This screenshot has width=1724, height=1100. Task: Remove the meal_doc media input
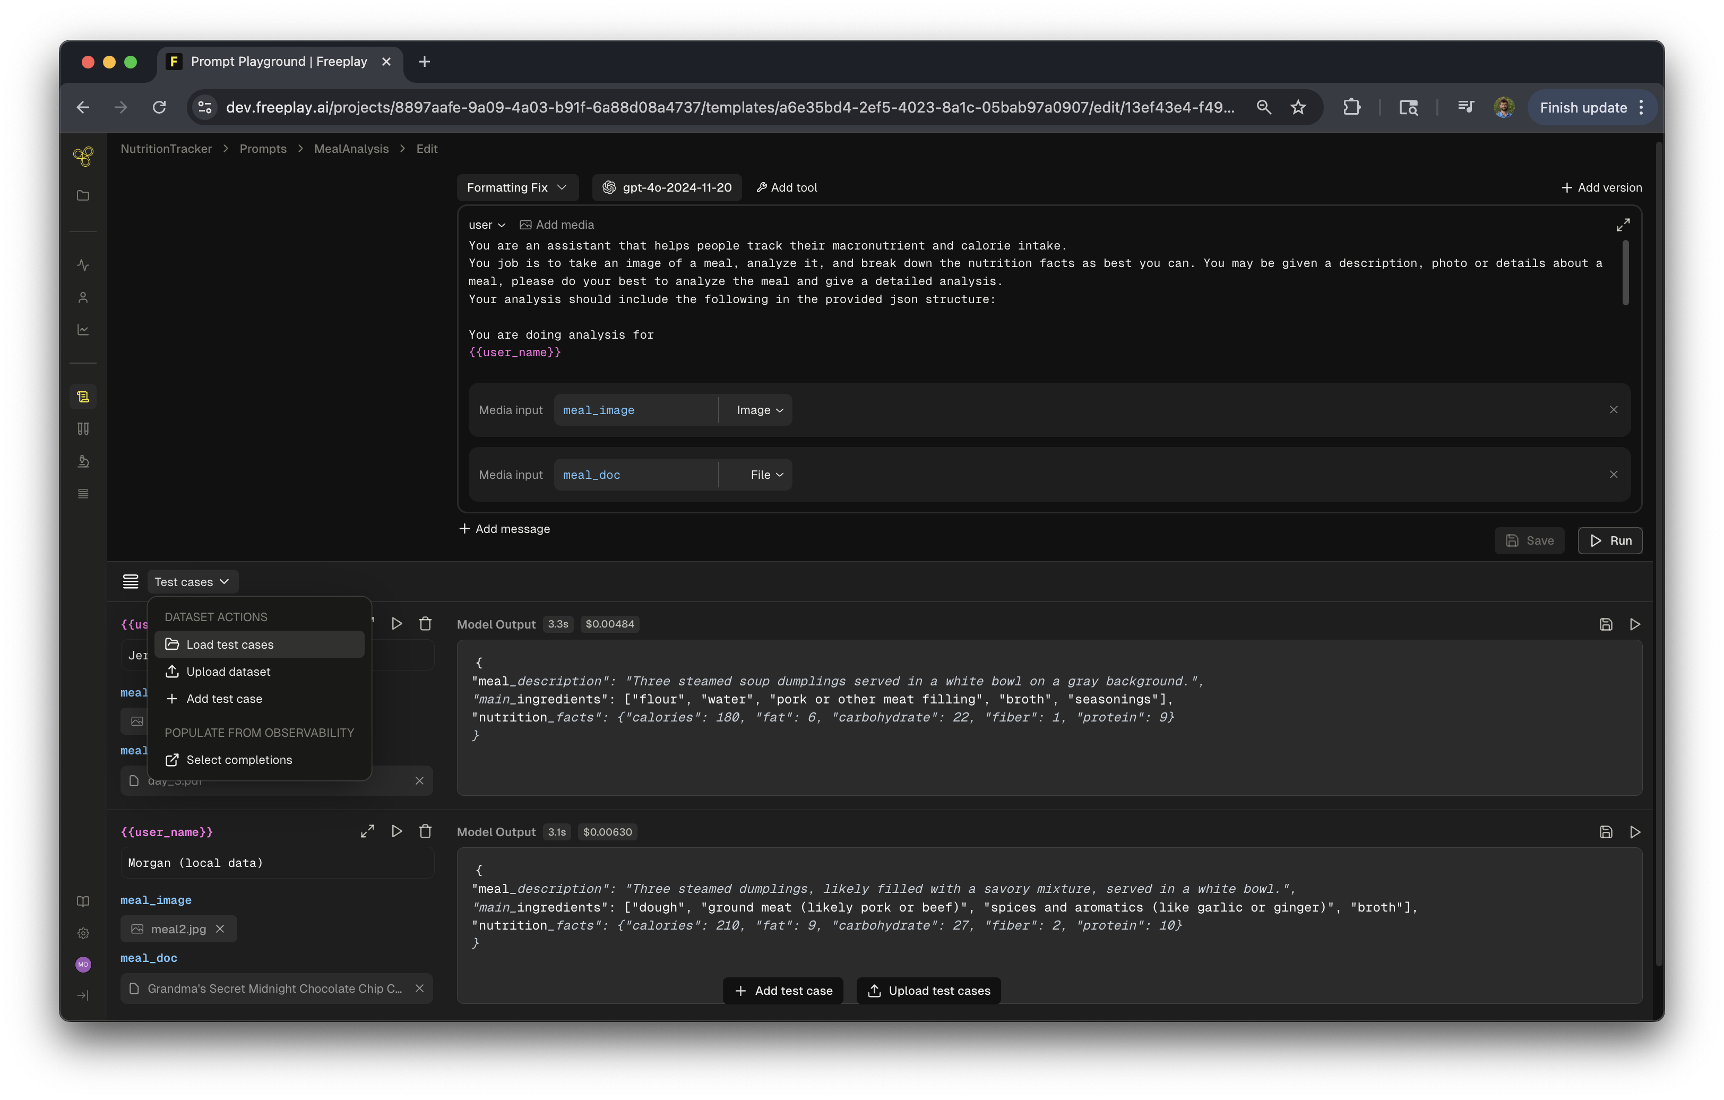[x=1613, y=475]
